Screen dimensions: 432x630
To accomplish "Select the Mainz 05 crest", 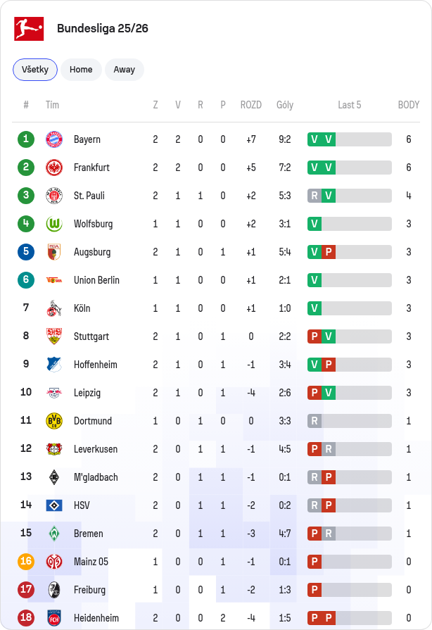I will click(54, 562).
